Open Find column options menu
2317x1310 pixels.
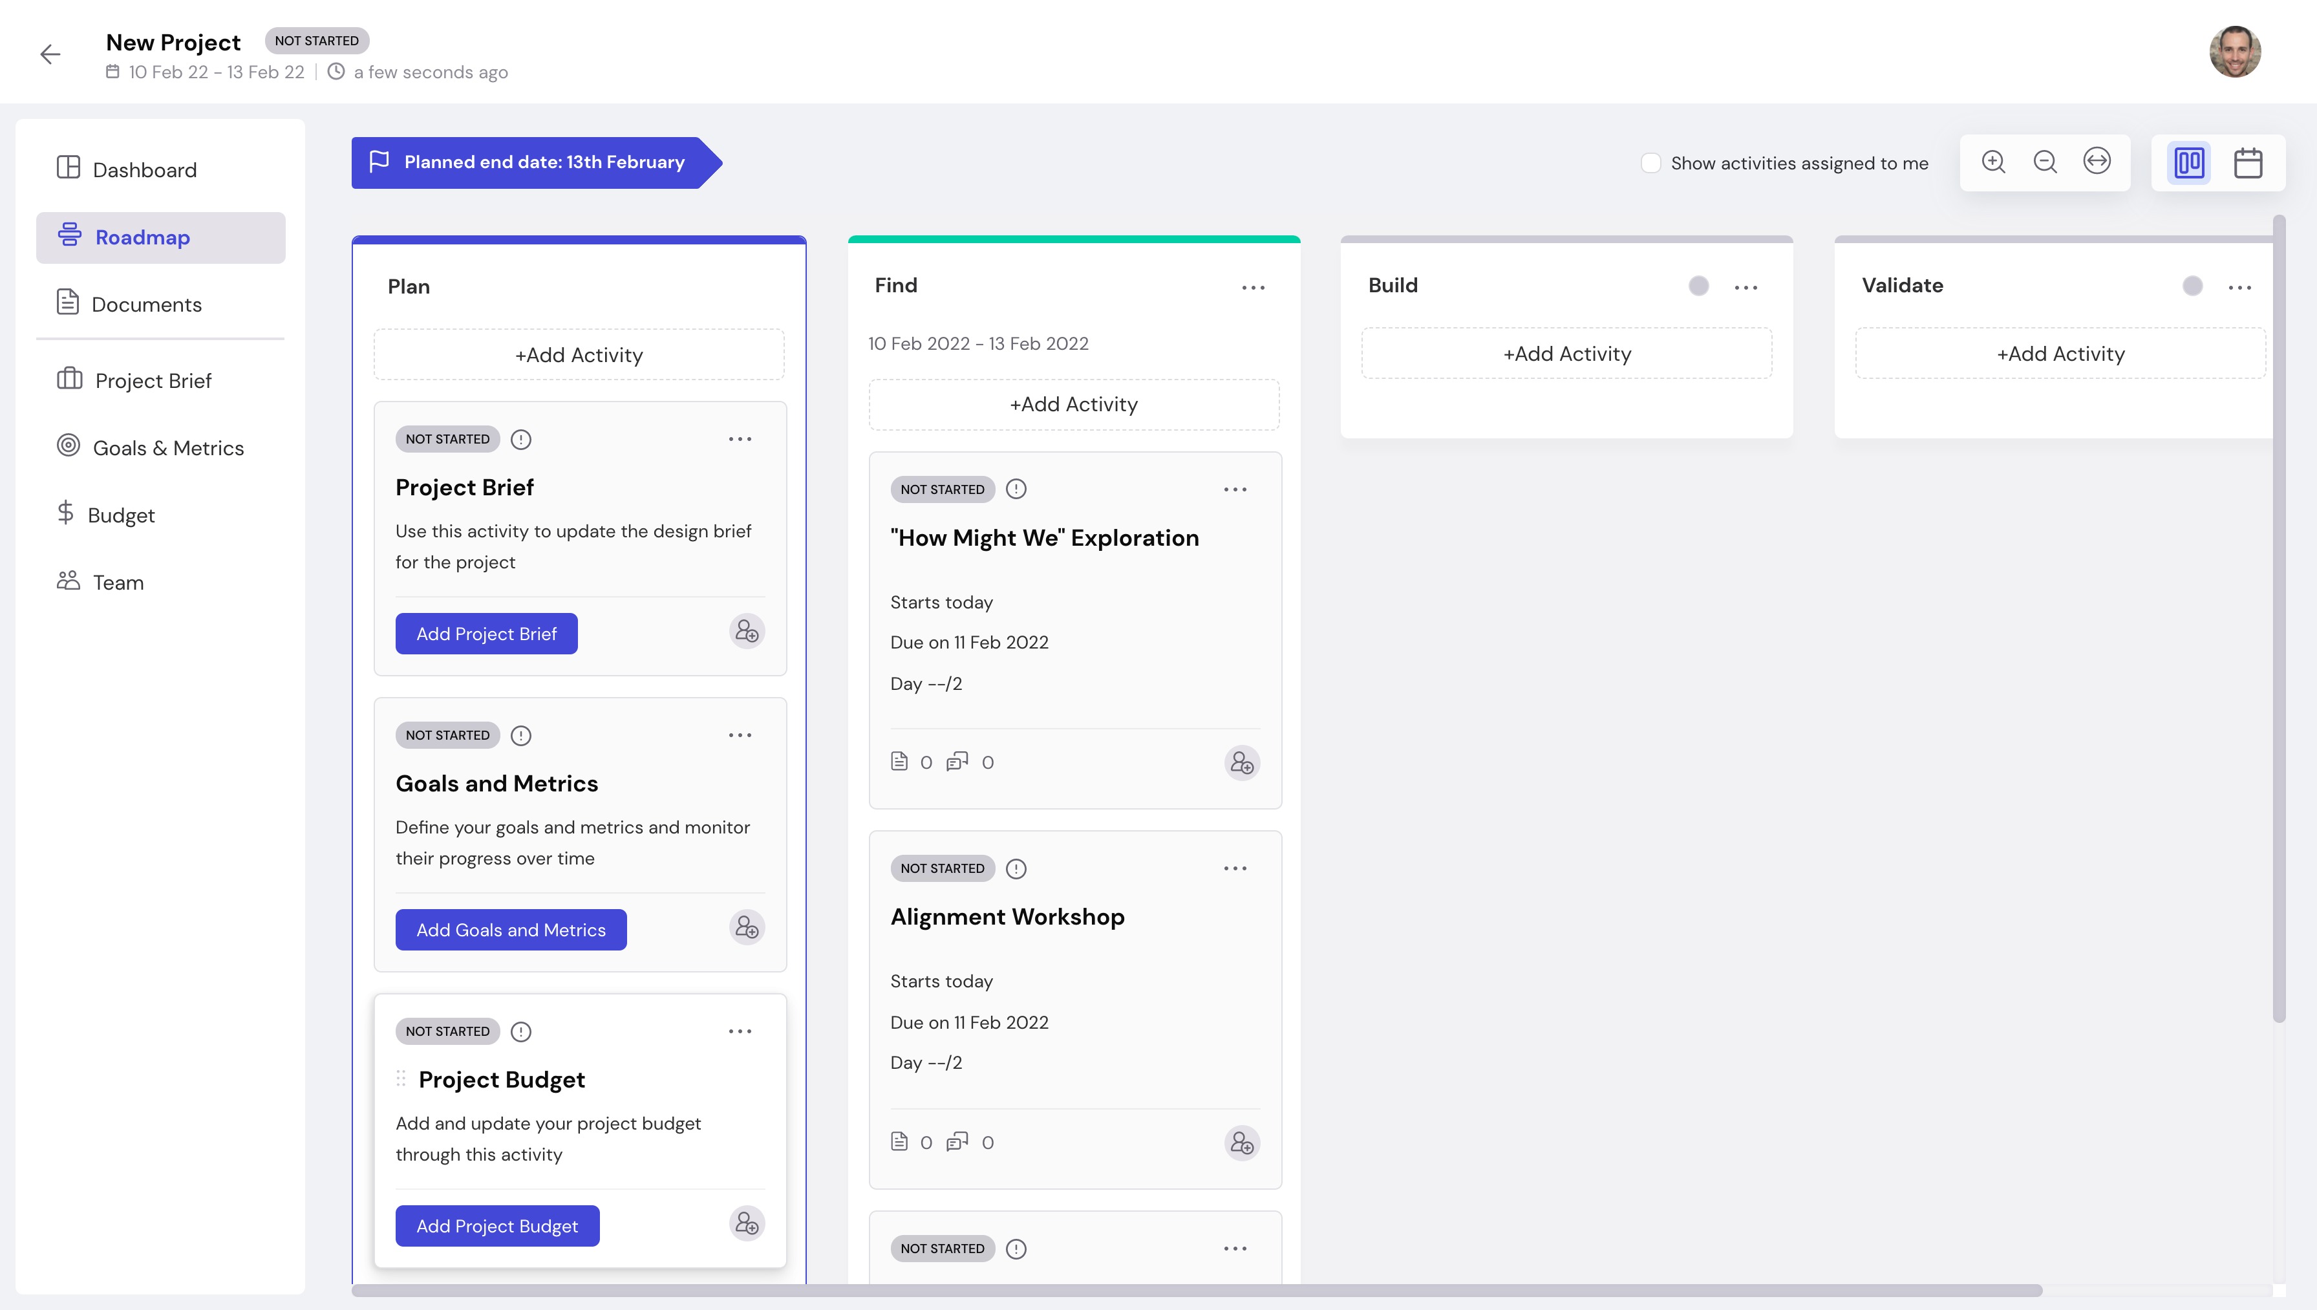1253,288
